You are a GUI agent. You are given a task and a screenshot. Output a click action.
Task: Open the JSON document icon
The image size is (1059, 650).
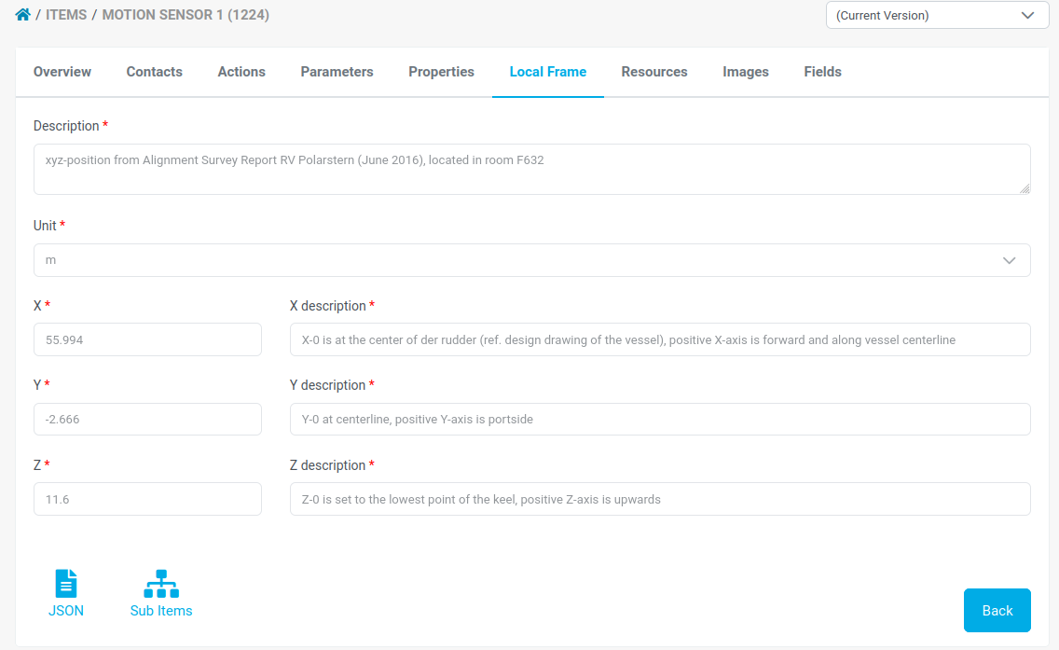66,585
